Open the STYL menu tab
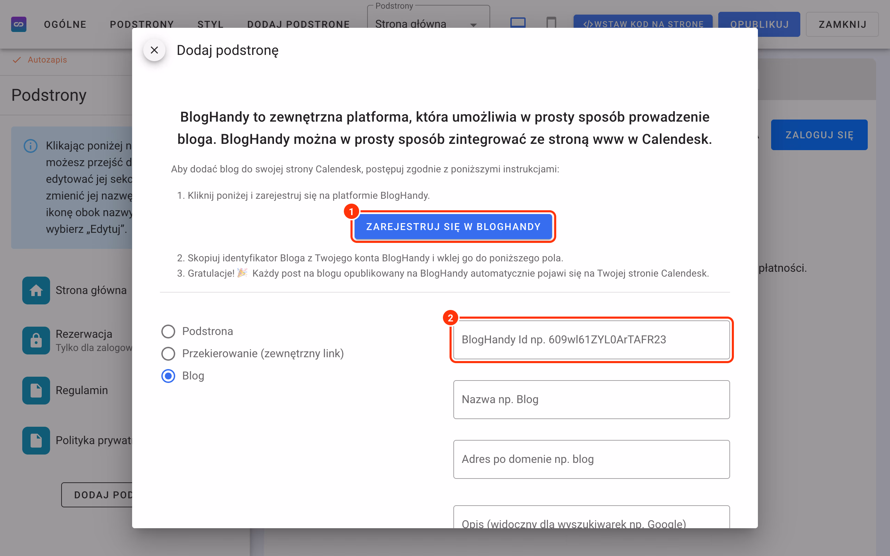Viewport: 890px width, 556px height. pos(211,24)
